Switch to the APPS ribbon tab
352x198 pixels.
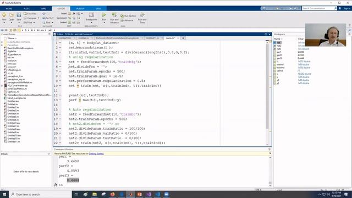coord(43,9)
